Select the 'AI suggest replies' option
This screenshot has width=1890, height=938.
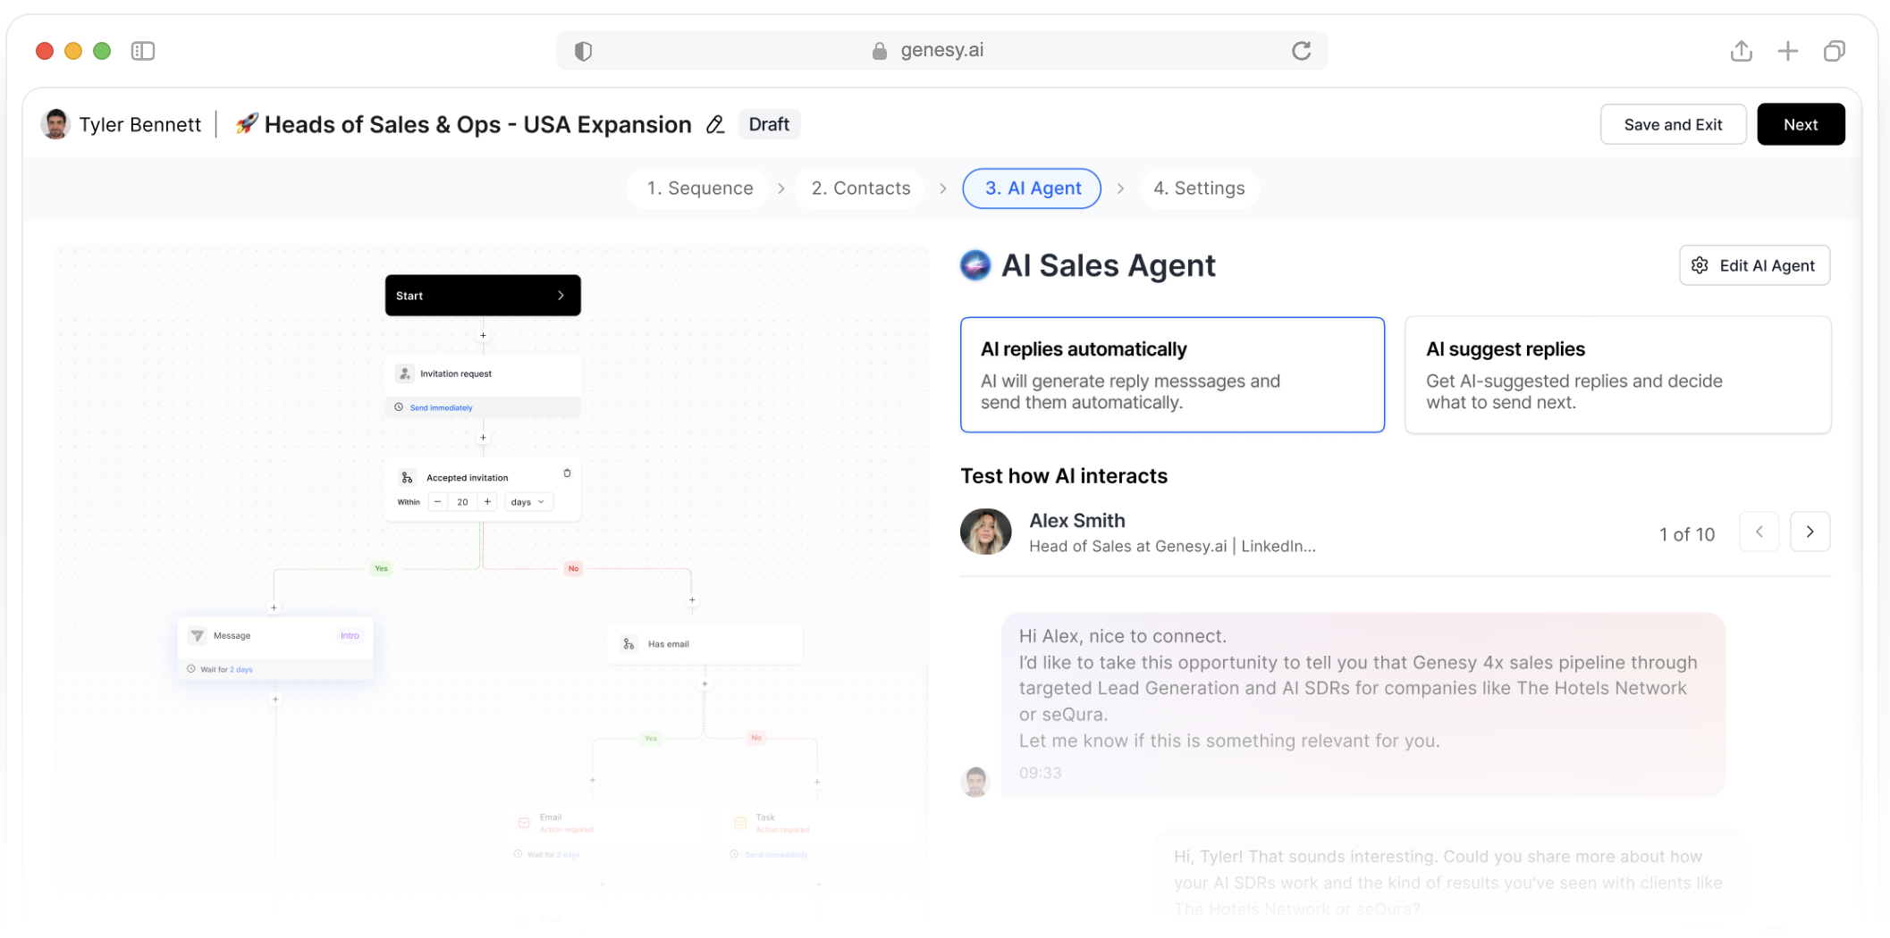coord(1616,374)
